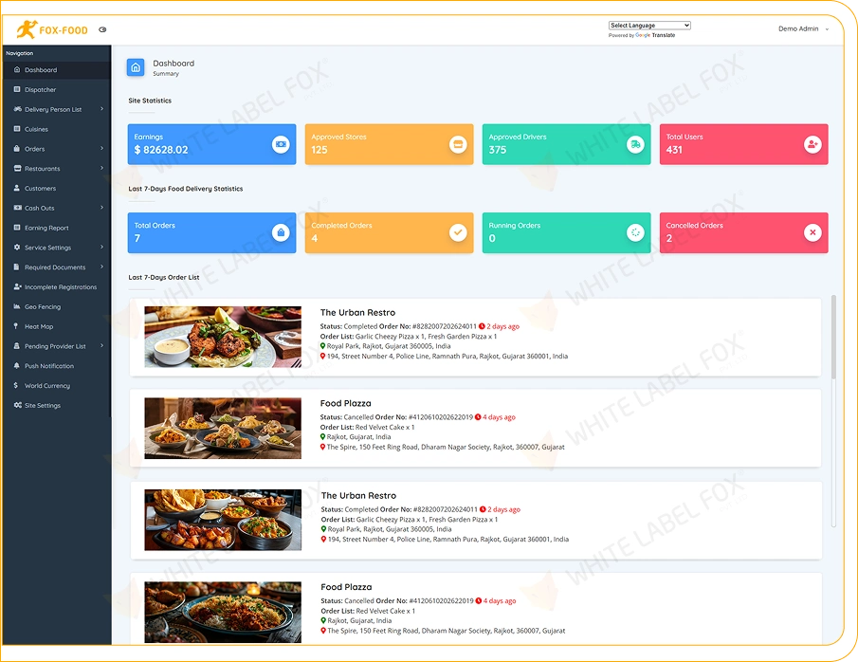Image resolution: width=858 pixels, height=662 pixels.
Task: Expand Restaurants submenu chevron
Action: pyautogui.click(x=102, y=168)
